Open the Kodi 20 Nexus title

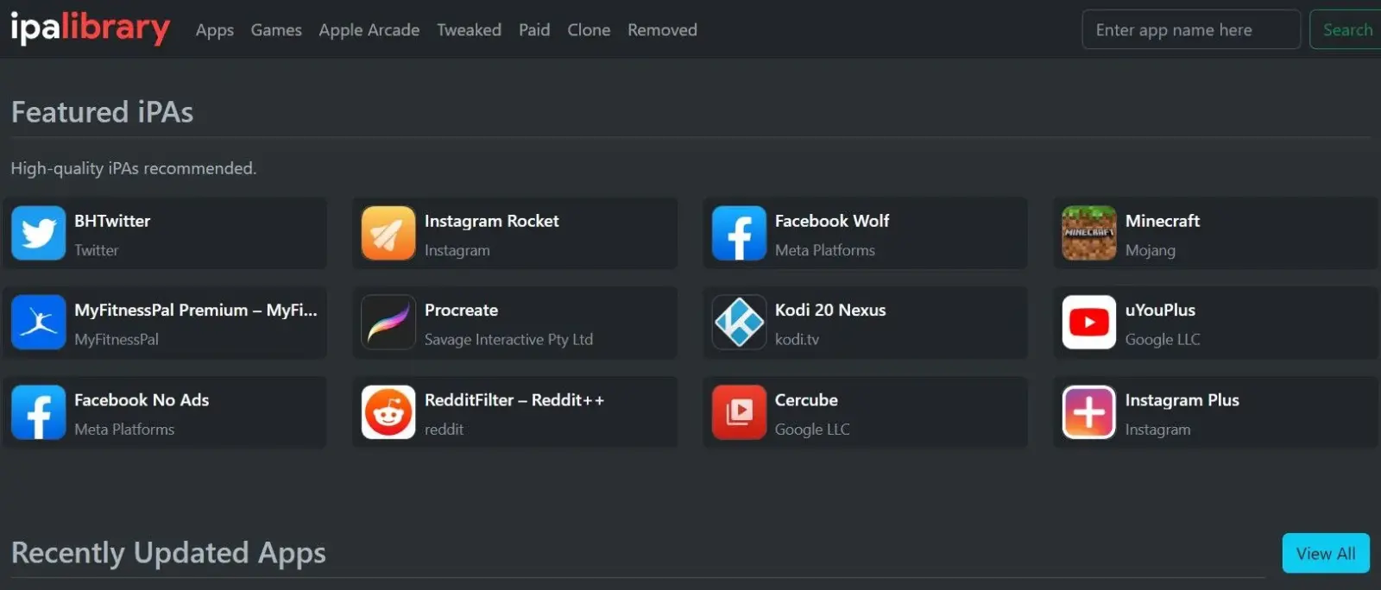(x=830, y=311)
